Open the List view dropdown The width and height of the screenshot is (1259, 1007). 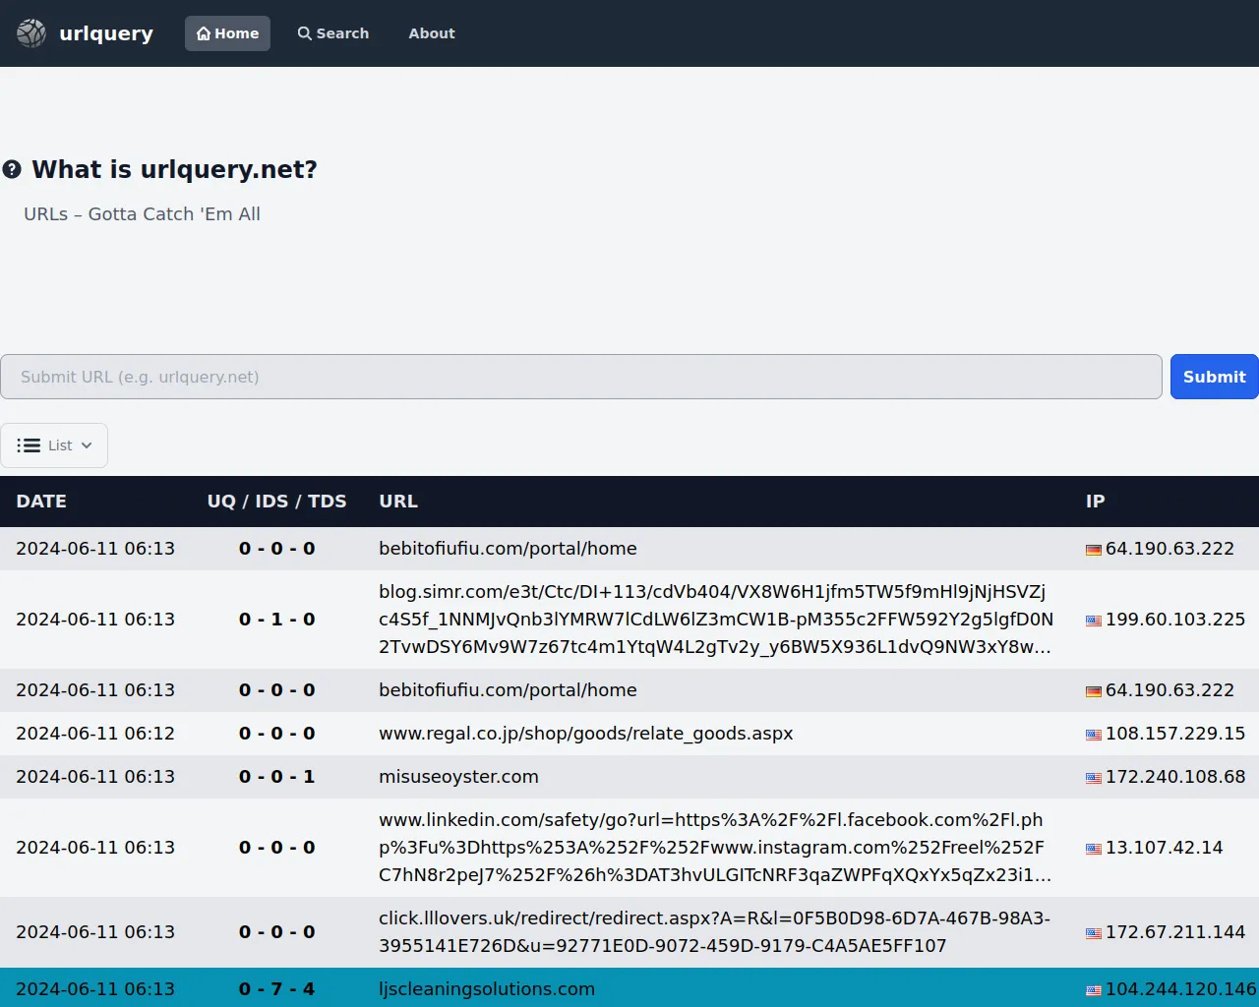54,445
